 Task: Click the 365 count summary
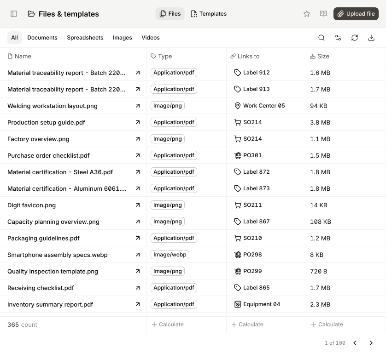pos(22,325)
